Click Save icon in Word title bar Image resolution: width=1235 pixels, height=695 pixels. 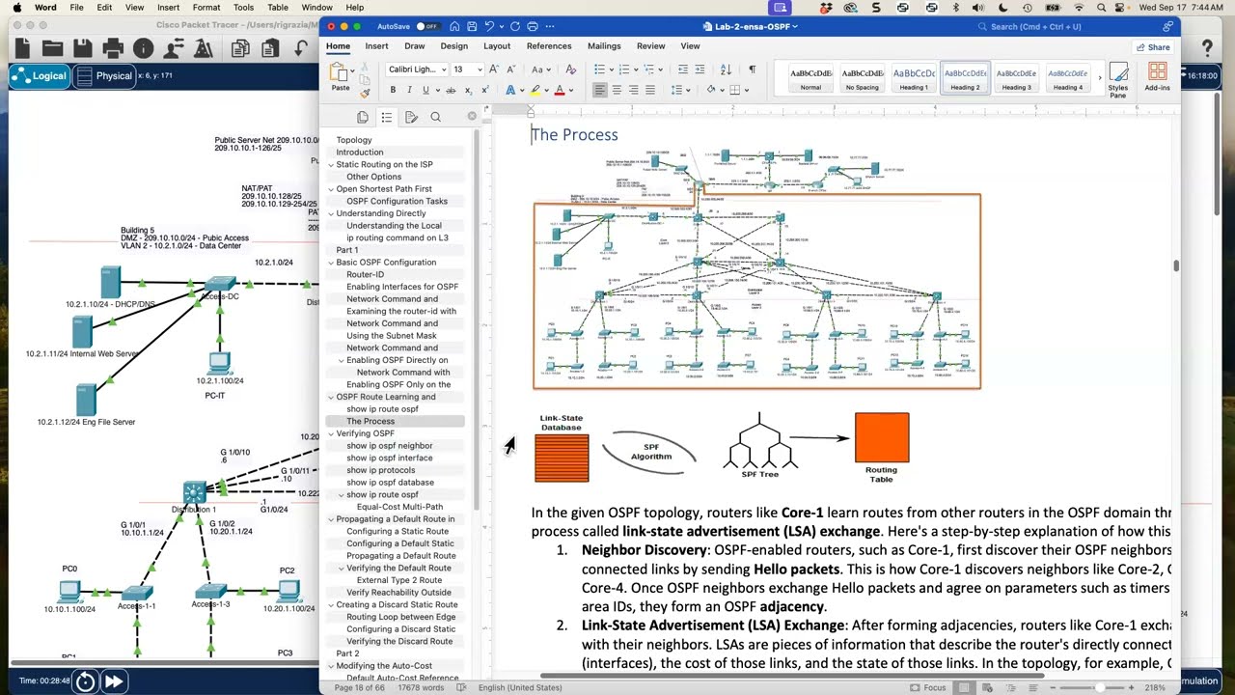471,26
